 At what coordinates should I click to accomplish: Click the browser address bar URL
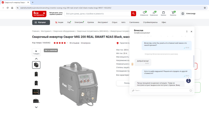pos(66,8)
